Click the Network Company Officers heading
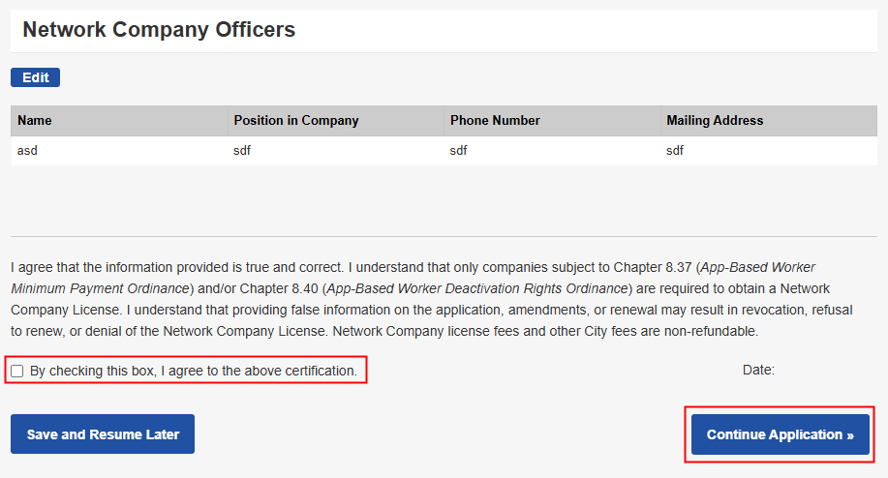This screenshot has height=478, width=888. point(159,30)
